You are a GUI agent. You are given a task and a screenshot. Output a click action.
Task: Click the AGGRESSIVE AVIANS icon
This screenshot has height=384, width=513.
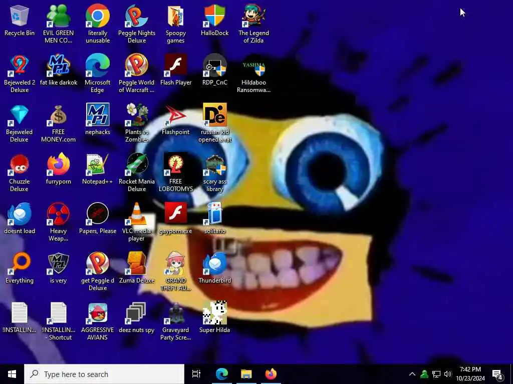98,313
